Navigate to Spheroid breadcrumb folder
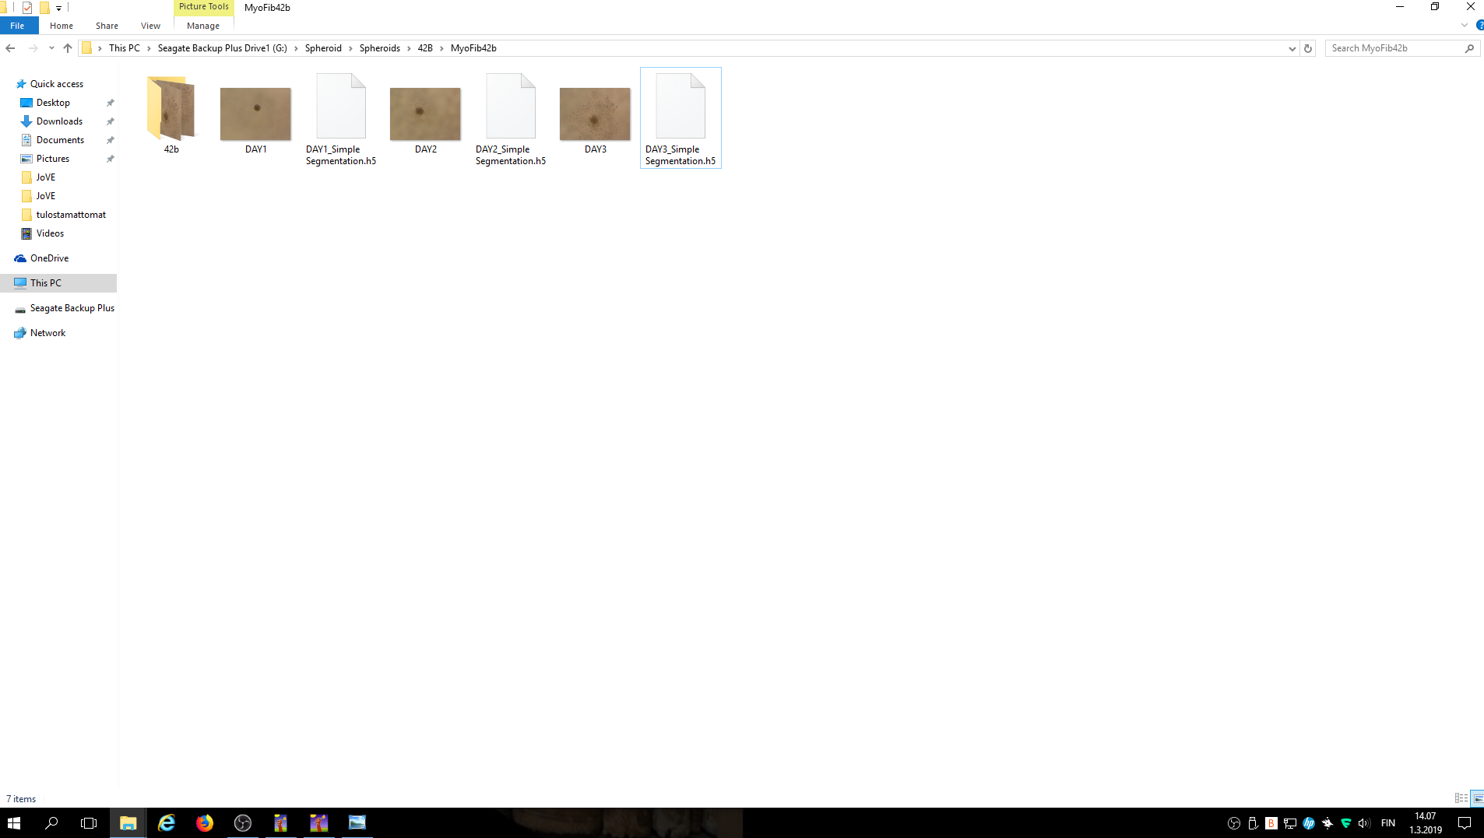1484x838 pixels. pos(323,48)
